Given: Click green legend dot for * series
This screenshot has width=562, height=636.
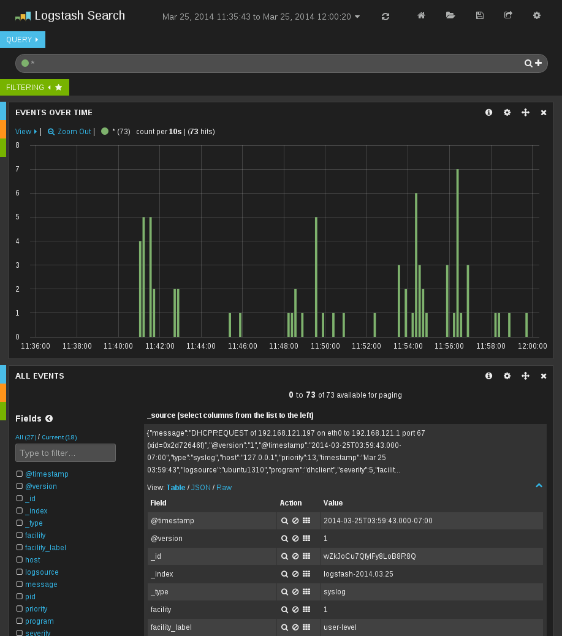Looking at the screenshot, I should [105, 131].
